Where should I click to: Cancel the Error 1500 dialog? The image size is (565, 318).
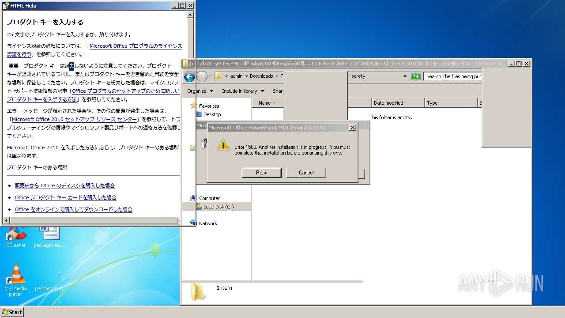pyautogui.click(x=306, y=173)
